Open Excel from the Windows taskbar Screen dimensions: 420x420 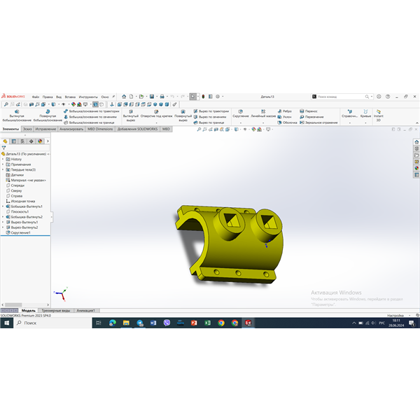(208, 323)
